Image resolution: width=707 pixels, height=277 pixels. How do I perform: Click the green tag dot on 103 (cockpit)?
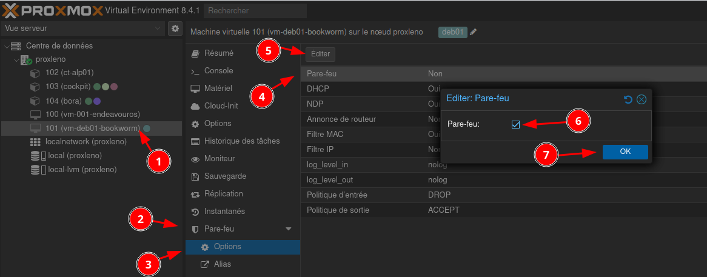97,87
